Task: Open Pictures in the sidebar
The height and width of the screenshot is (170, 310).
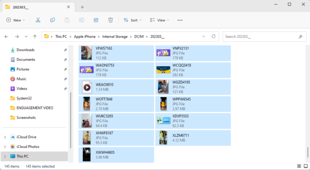Action: coord(23,69)
